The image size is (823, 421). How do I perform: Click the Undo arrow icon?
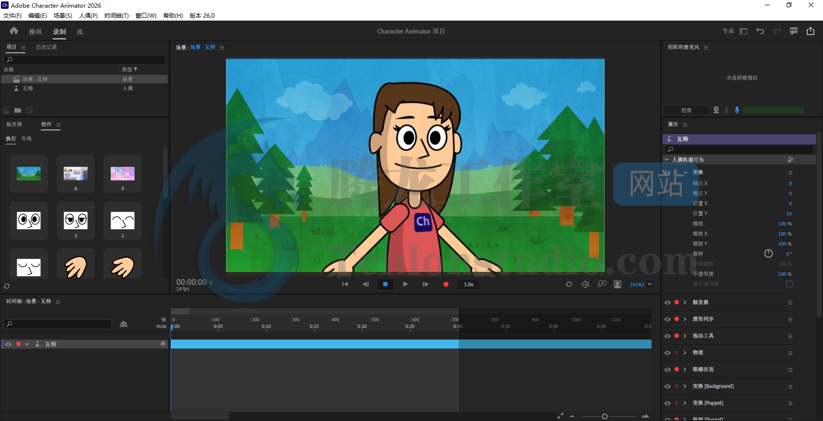[x=760, y=31]
